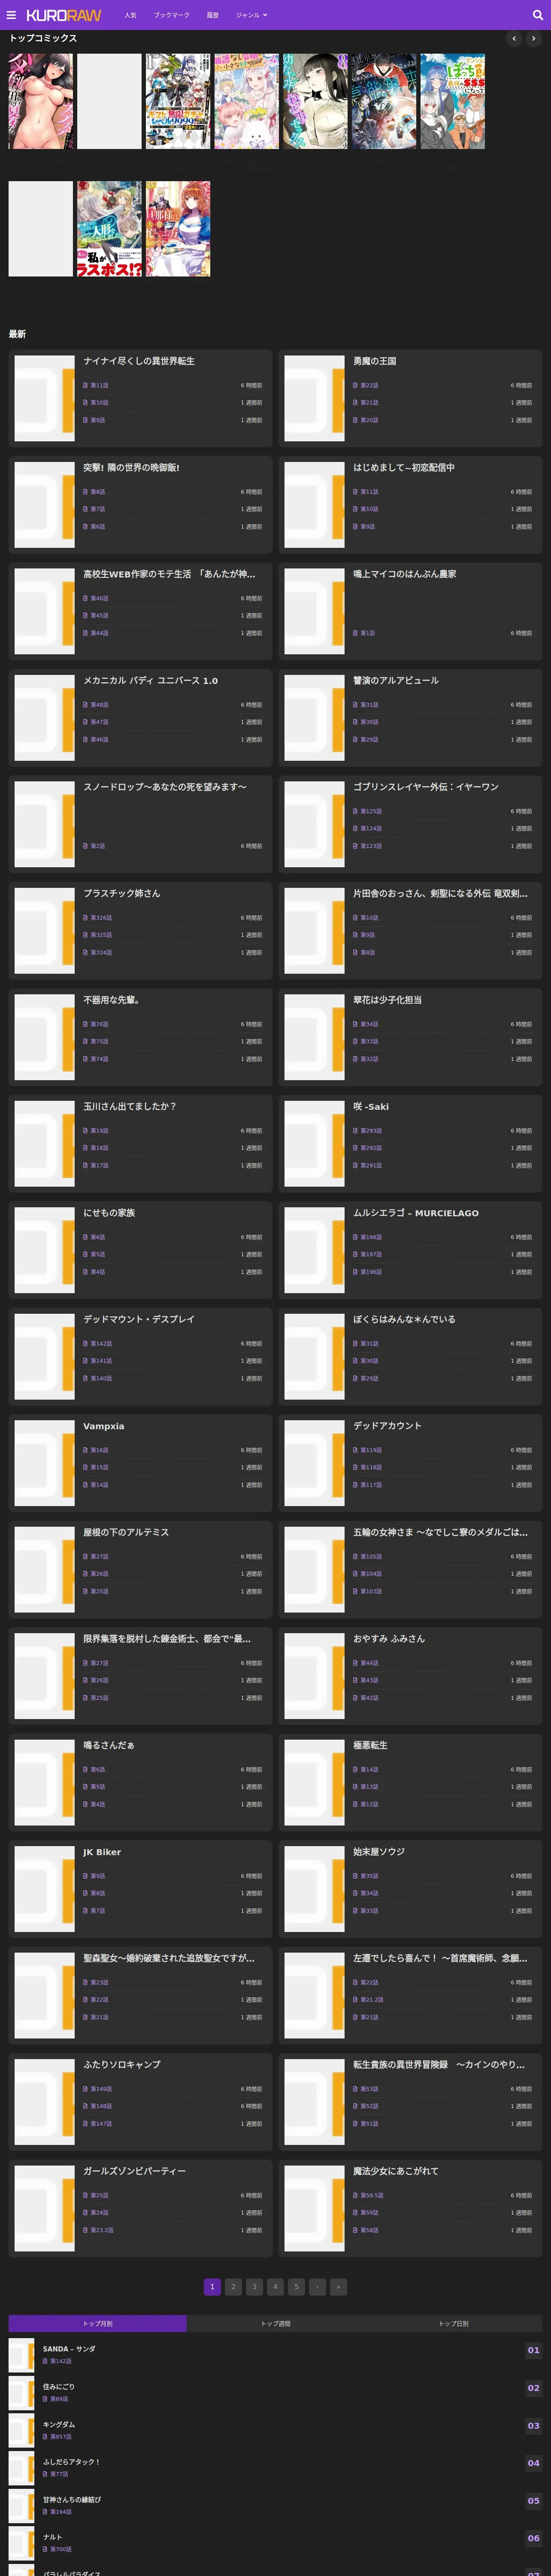Image resolution: width=551 pixels, height=2576 pixels.
Task: Click the KURORAW logo
Action: tap(64, 15)
